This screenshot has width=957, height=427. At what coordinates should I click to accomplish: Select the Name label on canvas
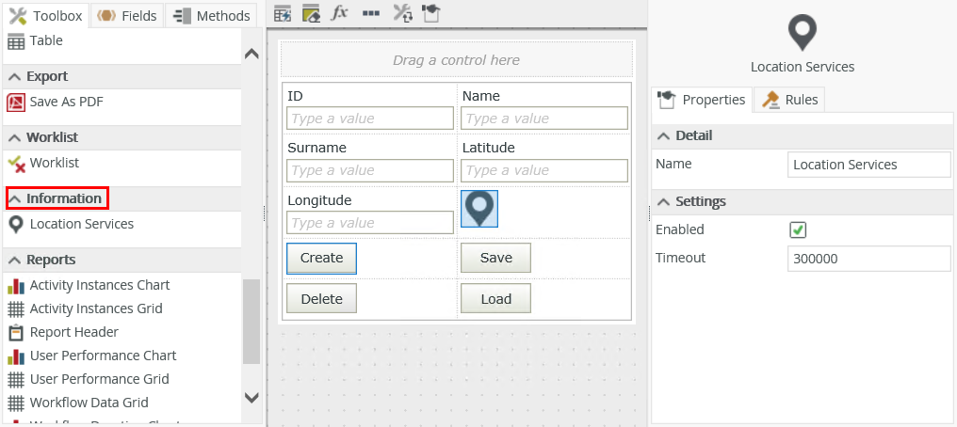(481, 96)
